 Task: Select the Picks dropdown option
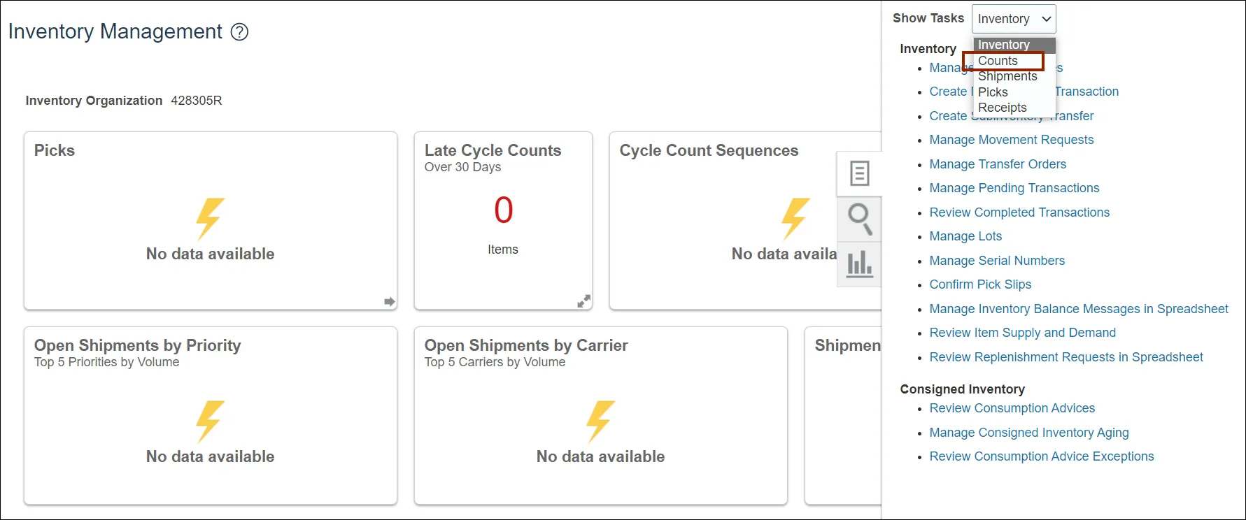click(993, 92)
